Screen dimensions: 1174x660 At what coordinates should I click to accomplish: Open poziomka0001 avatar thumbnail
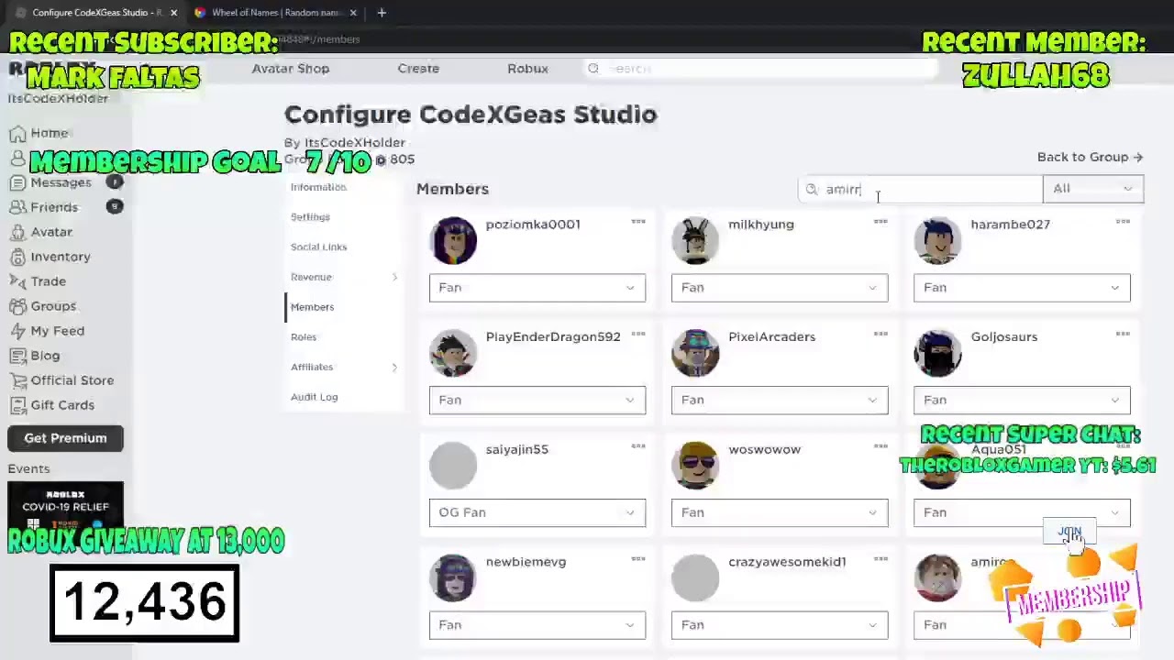tap(453, 240)
